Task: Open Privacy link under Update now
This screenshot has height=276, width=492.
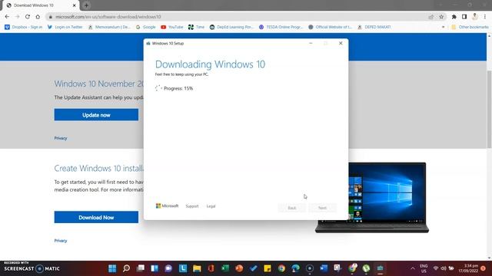Action: [x=61, y=138]
